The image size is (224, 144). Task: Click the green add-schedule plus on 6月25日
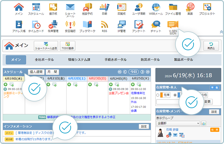click(133, 84)
